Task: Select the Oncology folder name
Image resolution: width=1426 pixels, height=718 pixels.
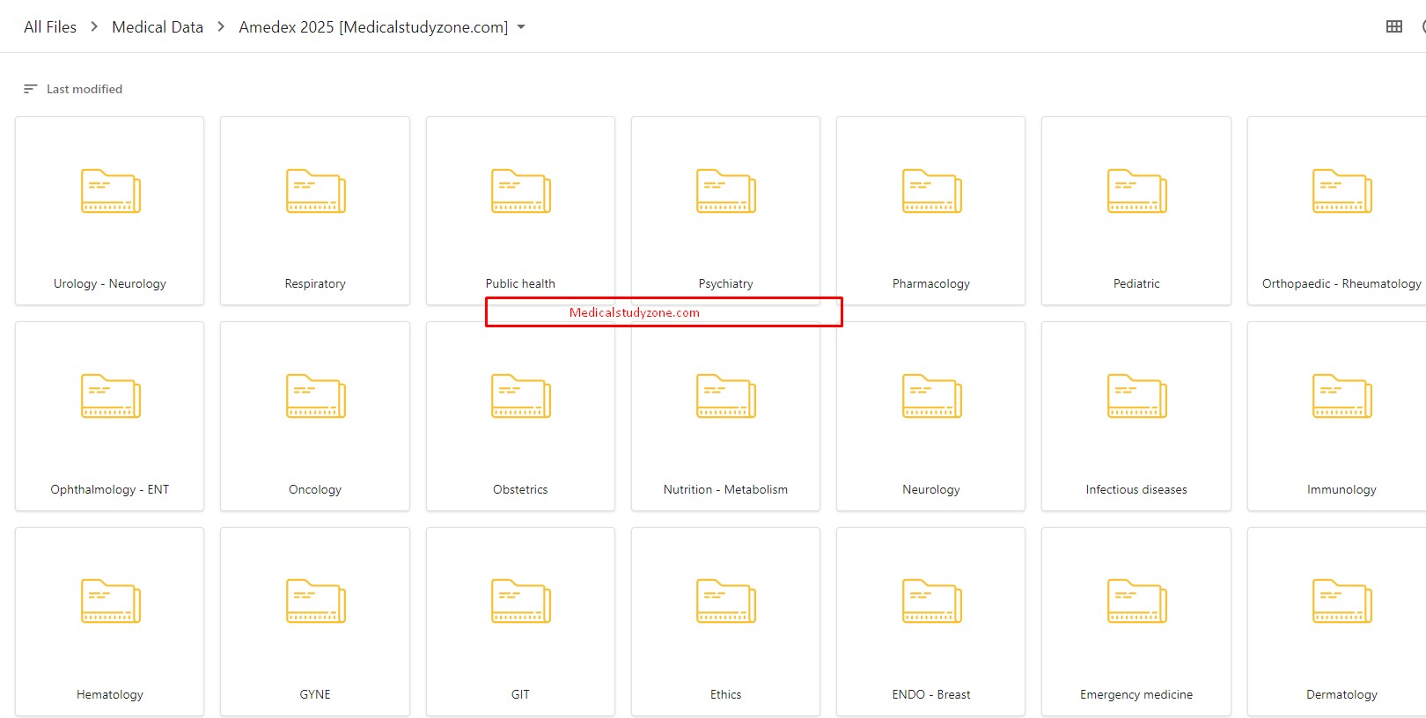Action: point(315,489)
